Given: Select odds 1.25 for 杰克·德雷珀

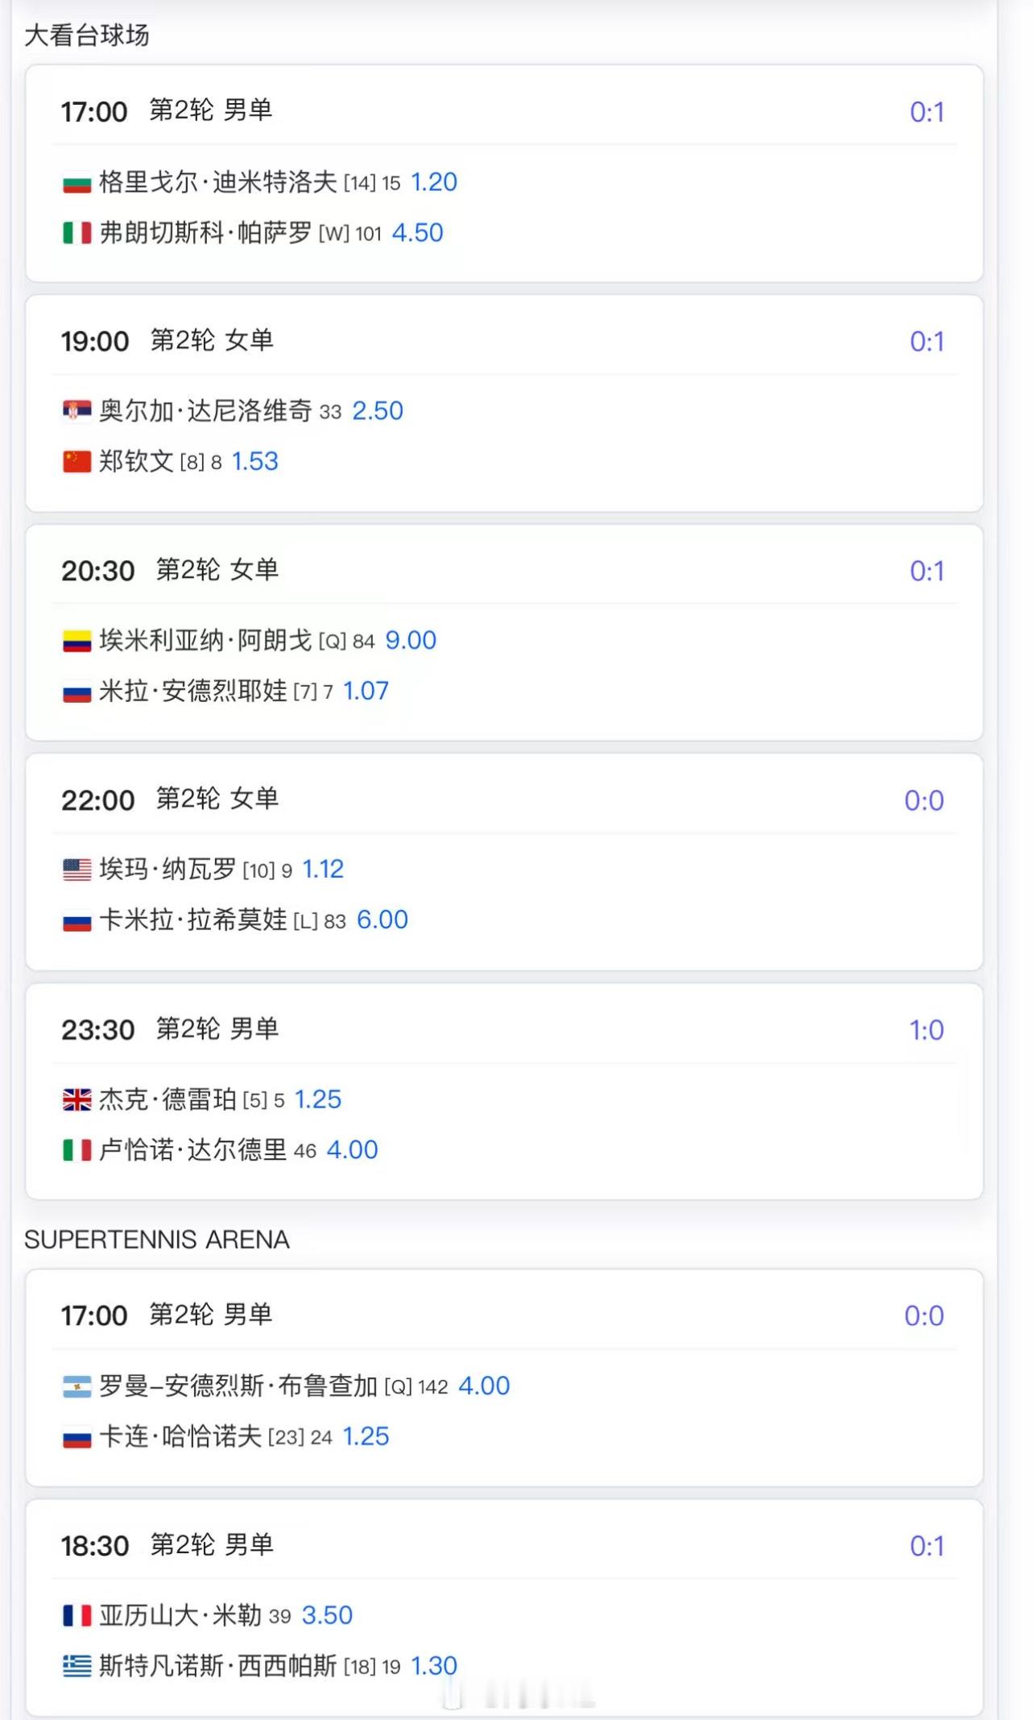Looking at the screenshot, I should (318, 1099).
